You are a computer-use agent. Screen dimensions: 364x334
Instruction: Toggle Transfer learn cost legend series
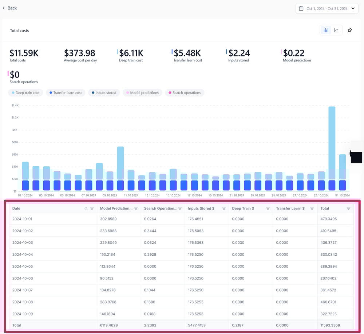66,93
